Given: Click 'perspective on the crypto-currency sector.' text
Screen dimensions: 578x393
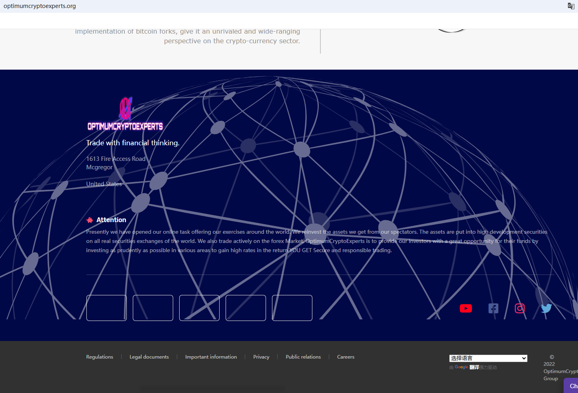Looking at the screenshot, I should coord(232,41).
